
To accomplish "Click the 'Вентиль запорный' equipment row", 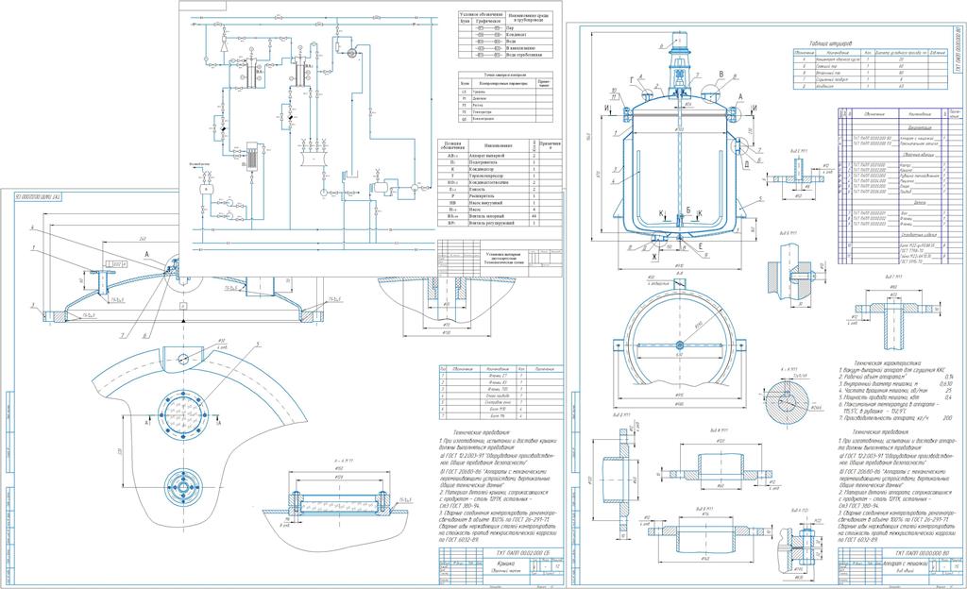I will (x=500, y=216).
